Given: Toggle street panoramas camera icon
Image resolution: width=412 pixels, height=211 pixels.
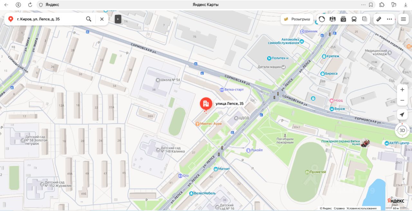Looking at the screenshot, I should 343,19.
